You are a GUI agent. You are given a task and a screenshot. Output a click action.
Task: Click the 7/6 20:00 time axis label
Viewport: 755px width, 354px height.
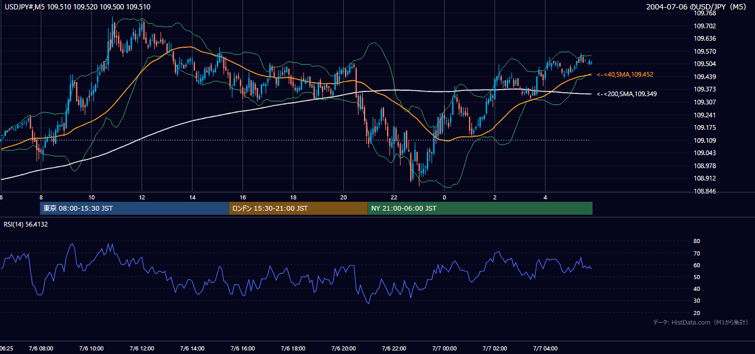tap(344, 349)
